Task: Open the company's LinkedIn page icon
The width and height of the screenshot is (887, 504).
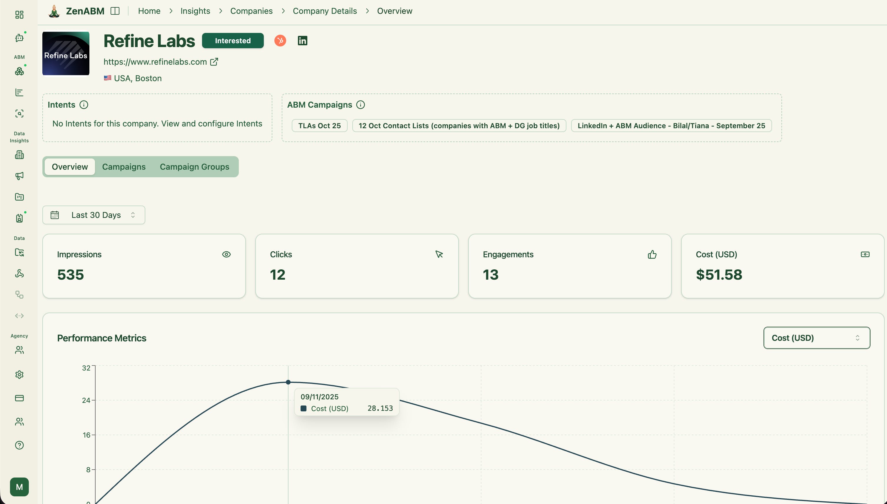Action: point(302,41)
